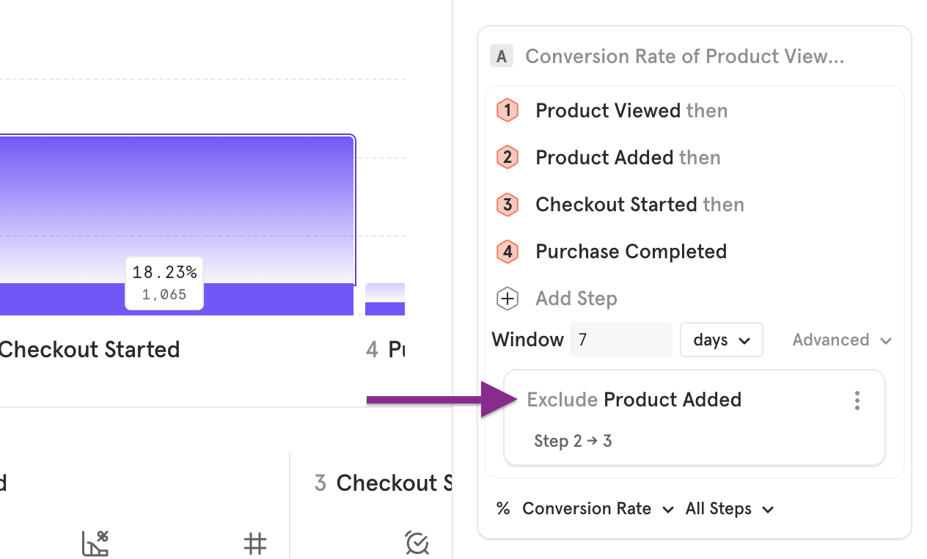Image resolution: width=927 pixels, height=559 pixels.
Task: Select the grid view icon
Action: (x=254, y=544)
